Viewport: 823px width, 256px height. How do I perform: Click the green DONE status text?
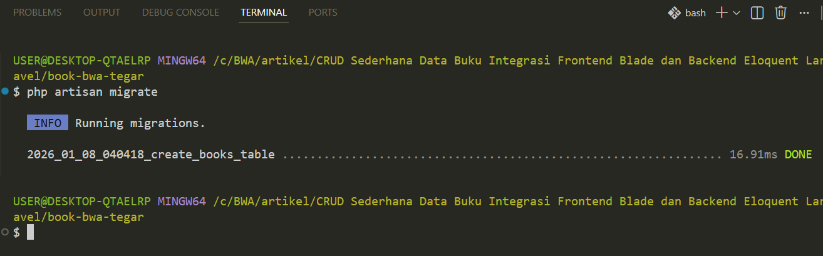pos(798,155)
